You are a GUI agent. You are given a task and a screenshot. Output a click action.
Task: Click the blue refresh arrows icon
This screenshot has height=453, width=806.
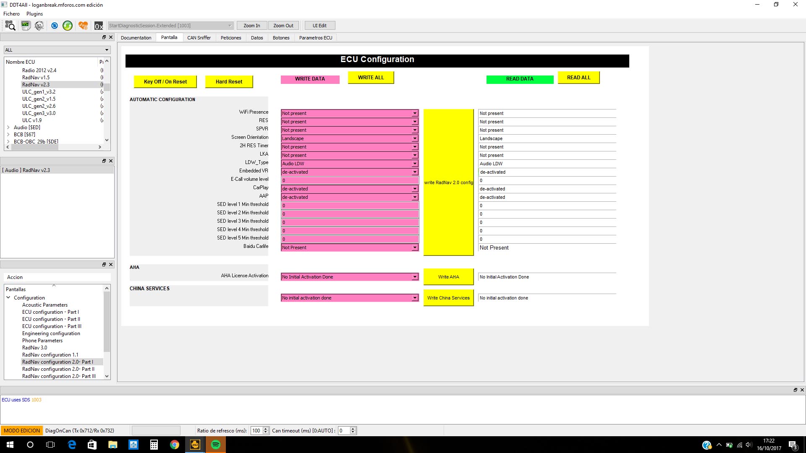55,26
